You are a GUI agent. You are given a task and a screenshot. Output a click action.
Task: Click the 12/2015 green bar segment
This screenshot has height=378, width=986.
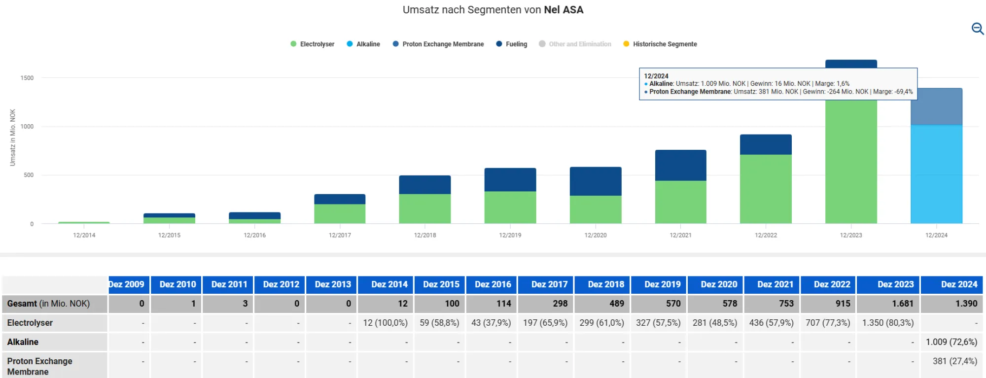169,220
